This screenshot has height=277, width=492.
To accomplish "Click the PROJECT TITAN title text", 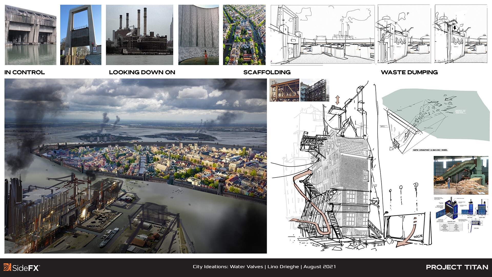I will pyautogui.click(x=457, y=267).
